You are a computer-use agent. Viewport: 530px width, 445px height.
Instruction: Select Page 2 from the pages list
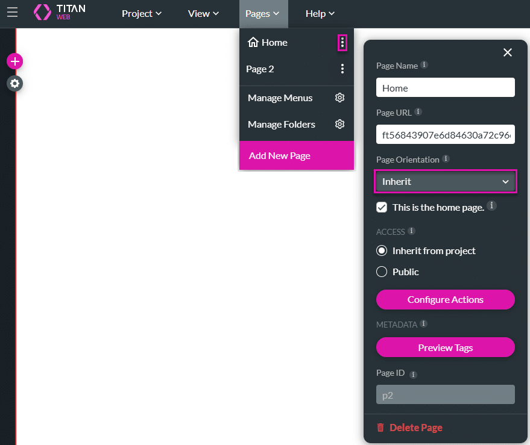[260, 69]
